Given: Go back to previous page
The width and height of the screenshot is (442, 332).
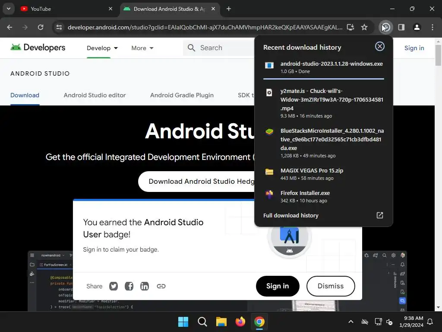Looking at the screenshot, I should pyautogui.click(x=9, y=27).
